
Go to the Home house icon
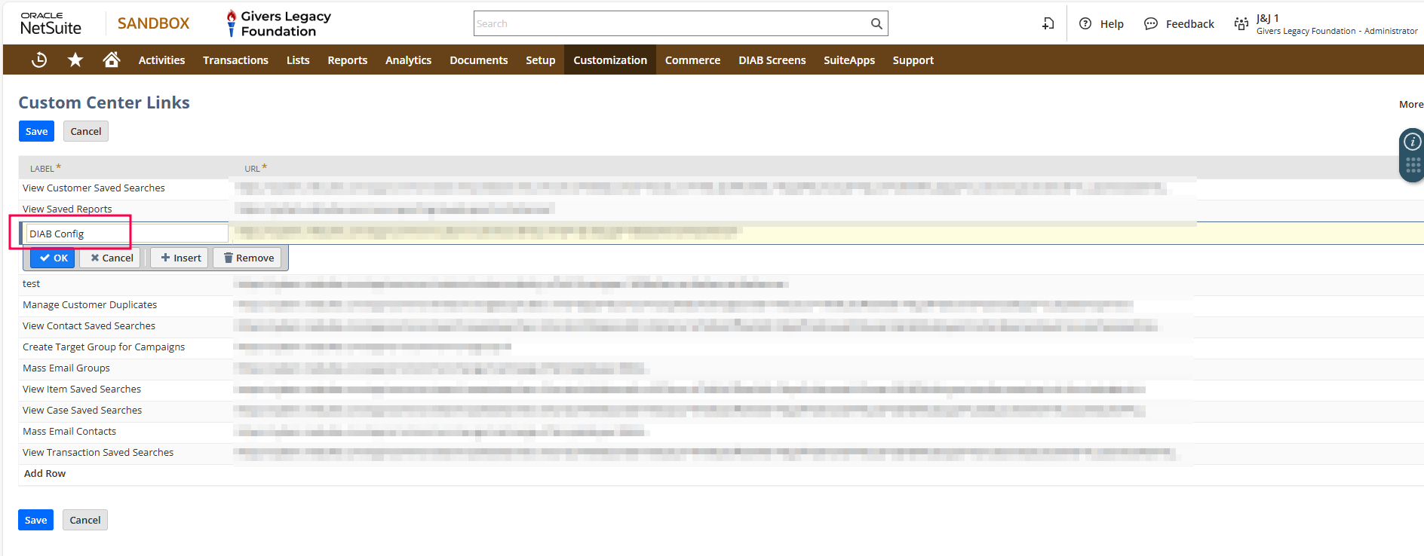[112, 60]
